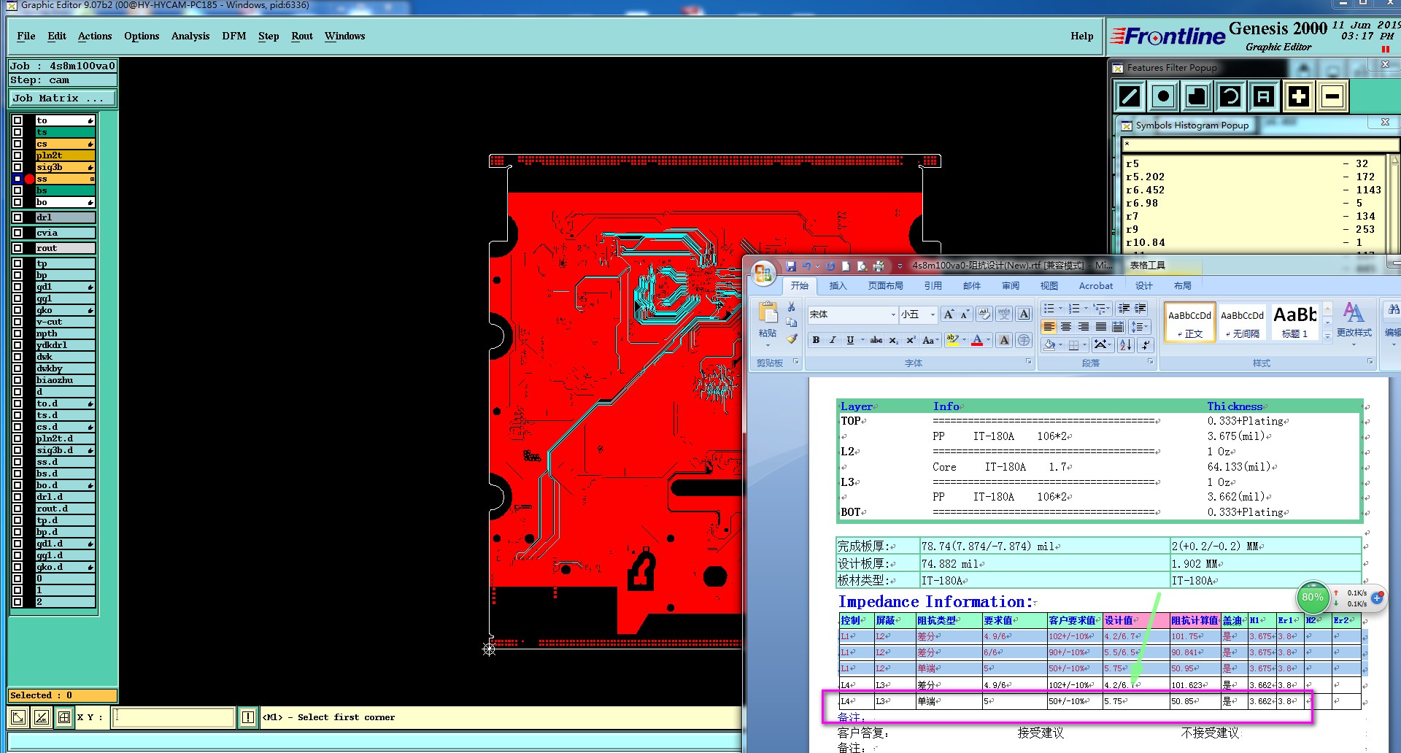Open the font size dropdown showing 小五
Image resolution: width=1401 pixels, height=753 pixels.
[933, 314]
